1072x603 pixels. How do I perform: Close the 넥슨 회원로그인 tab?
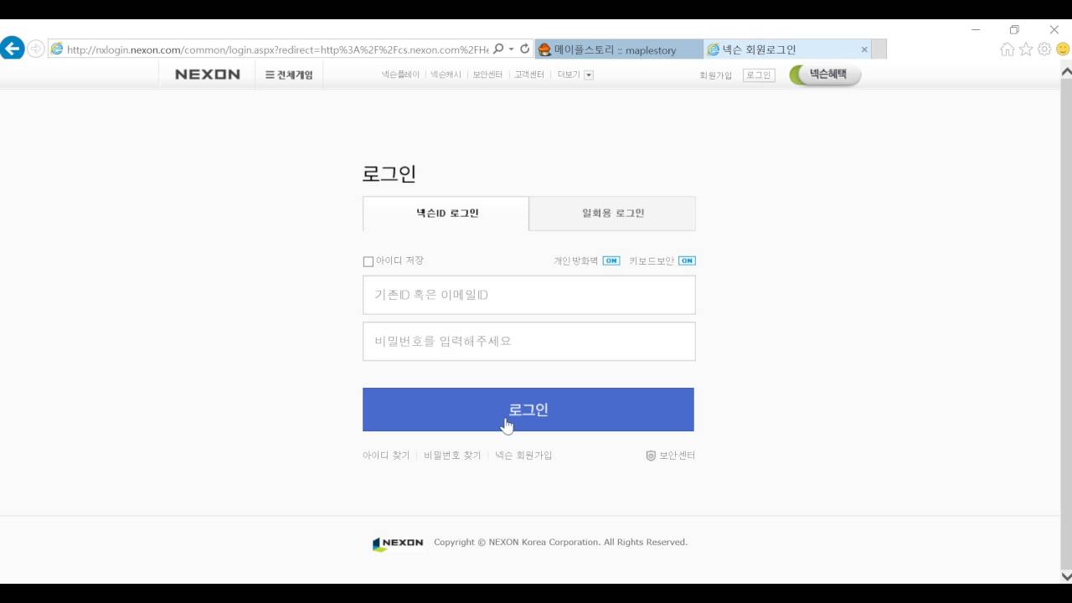[864, 49]
